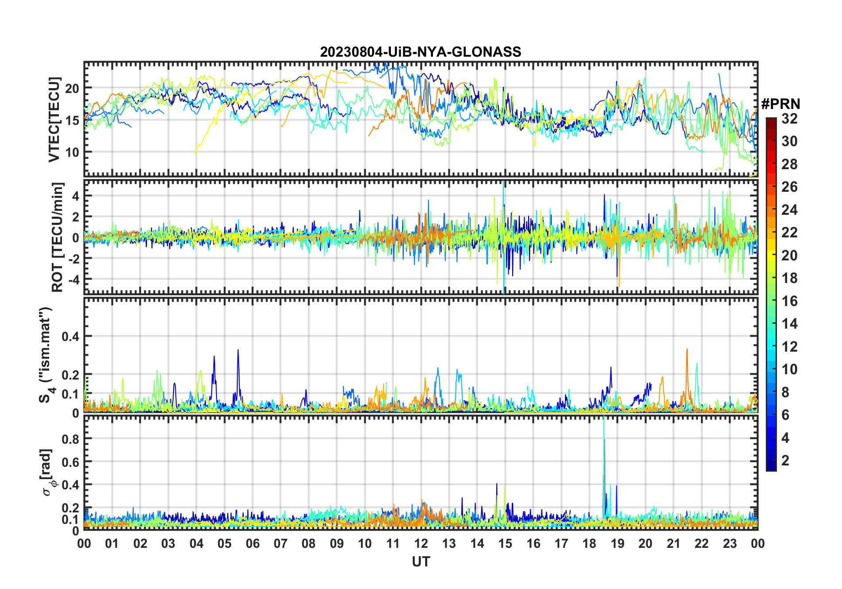Select the x-axis tick label 06
The image size is (842, 589).
252,543
